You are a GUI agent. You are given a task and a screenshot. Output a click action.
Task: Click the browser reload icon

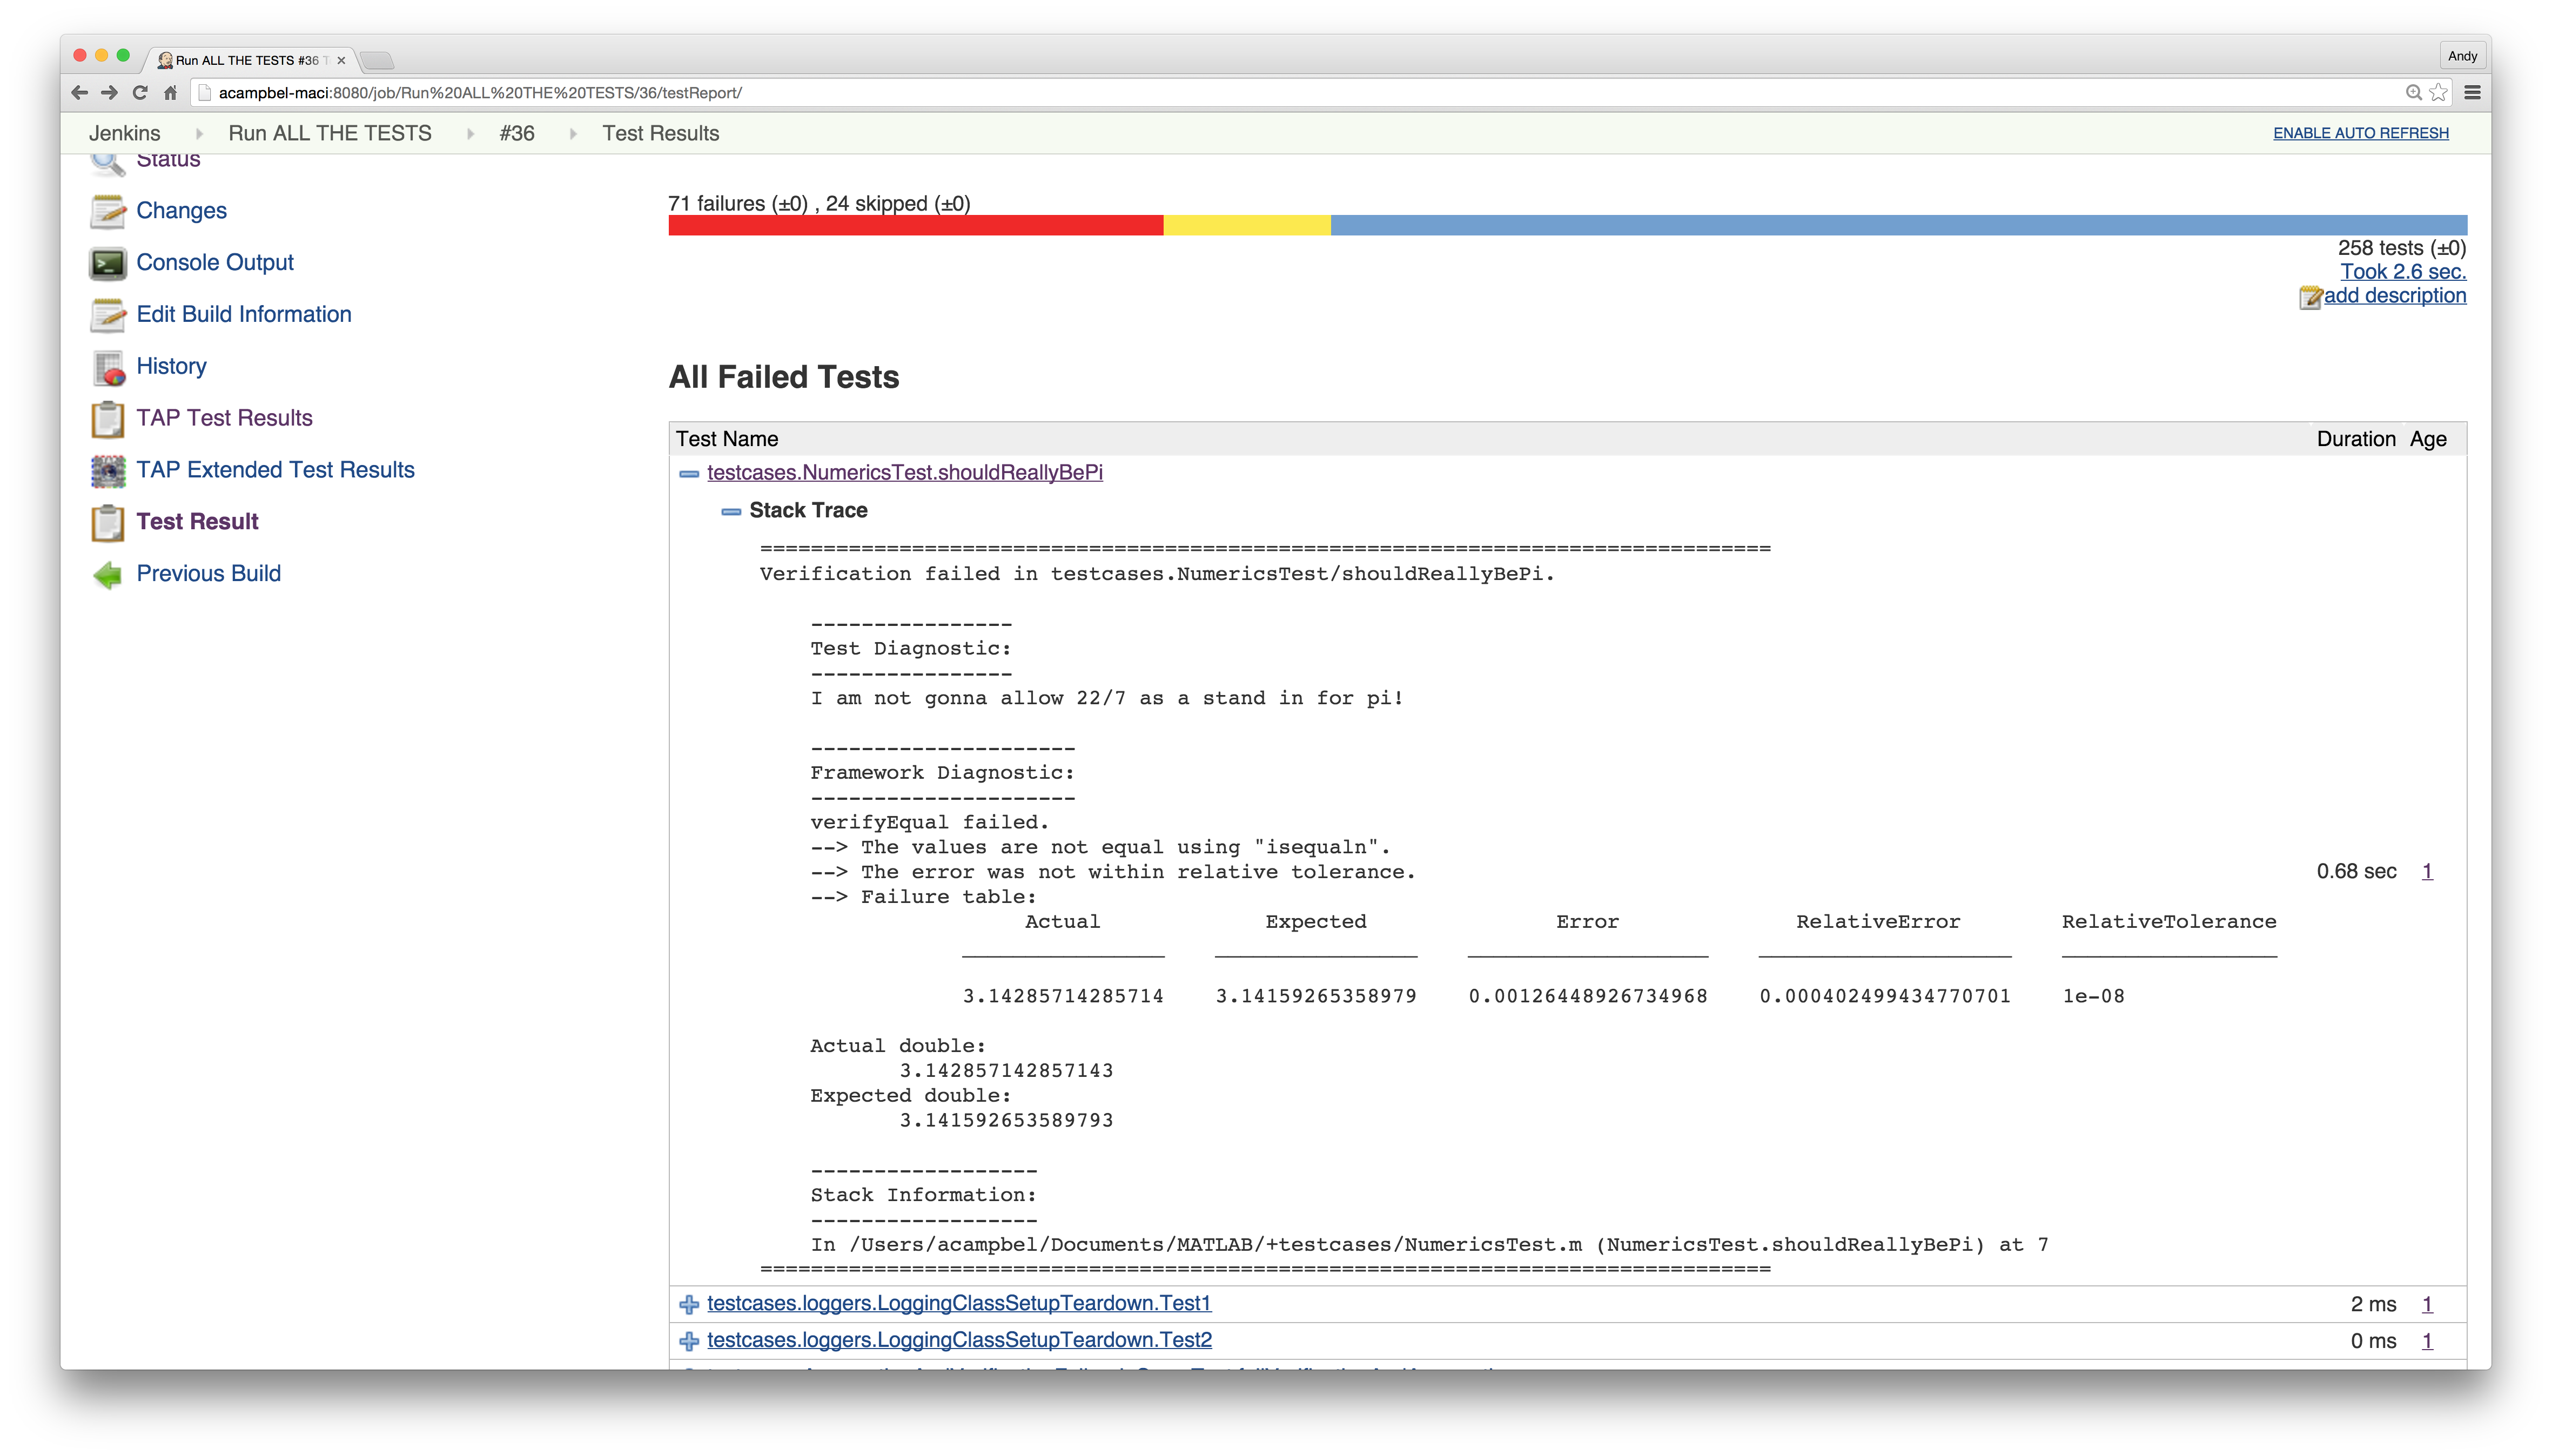tap(140, 93)
